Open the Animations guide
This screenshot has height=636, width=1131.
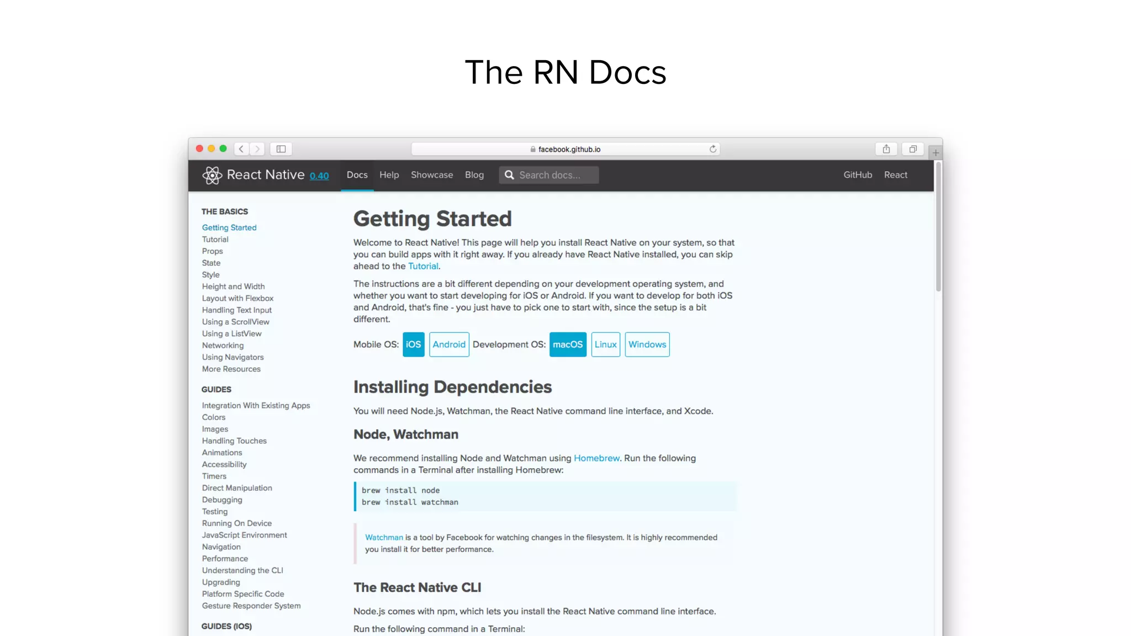point(221,453)
